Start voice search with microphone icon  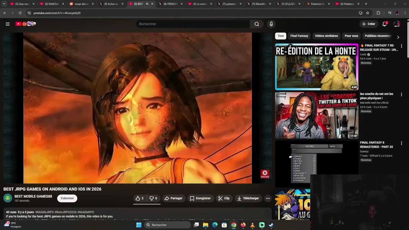(271, 24)
